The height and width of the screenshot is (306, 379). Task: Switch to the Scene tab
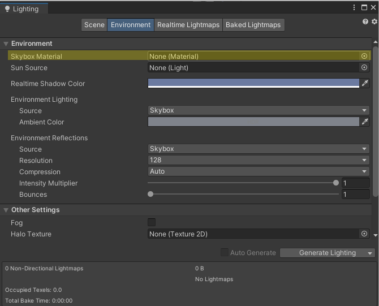pyautogui.click(x=94, y=25)
